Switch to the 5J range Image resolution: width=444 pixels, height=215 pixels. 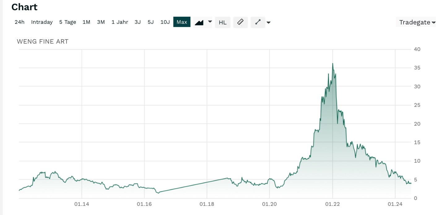(151, 22)
